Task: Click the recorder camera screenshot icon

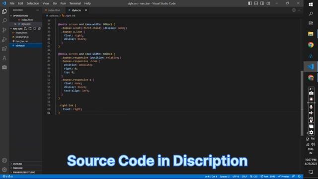Action: 311,93
